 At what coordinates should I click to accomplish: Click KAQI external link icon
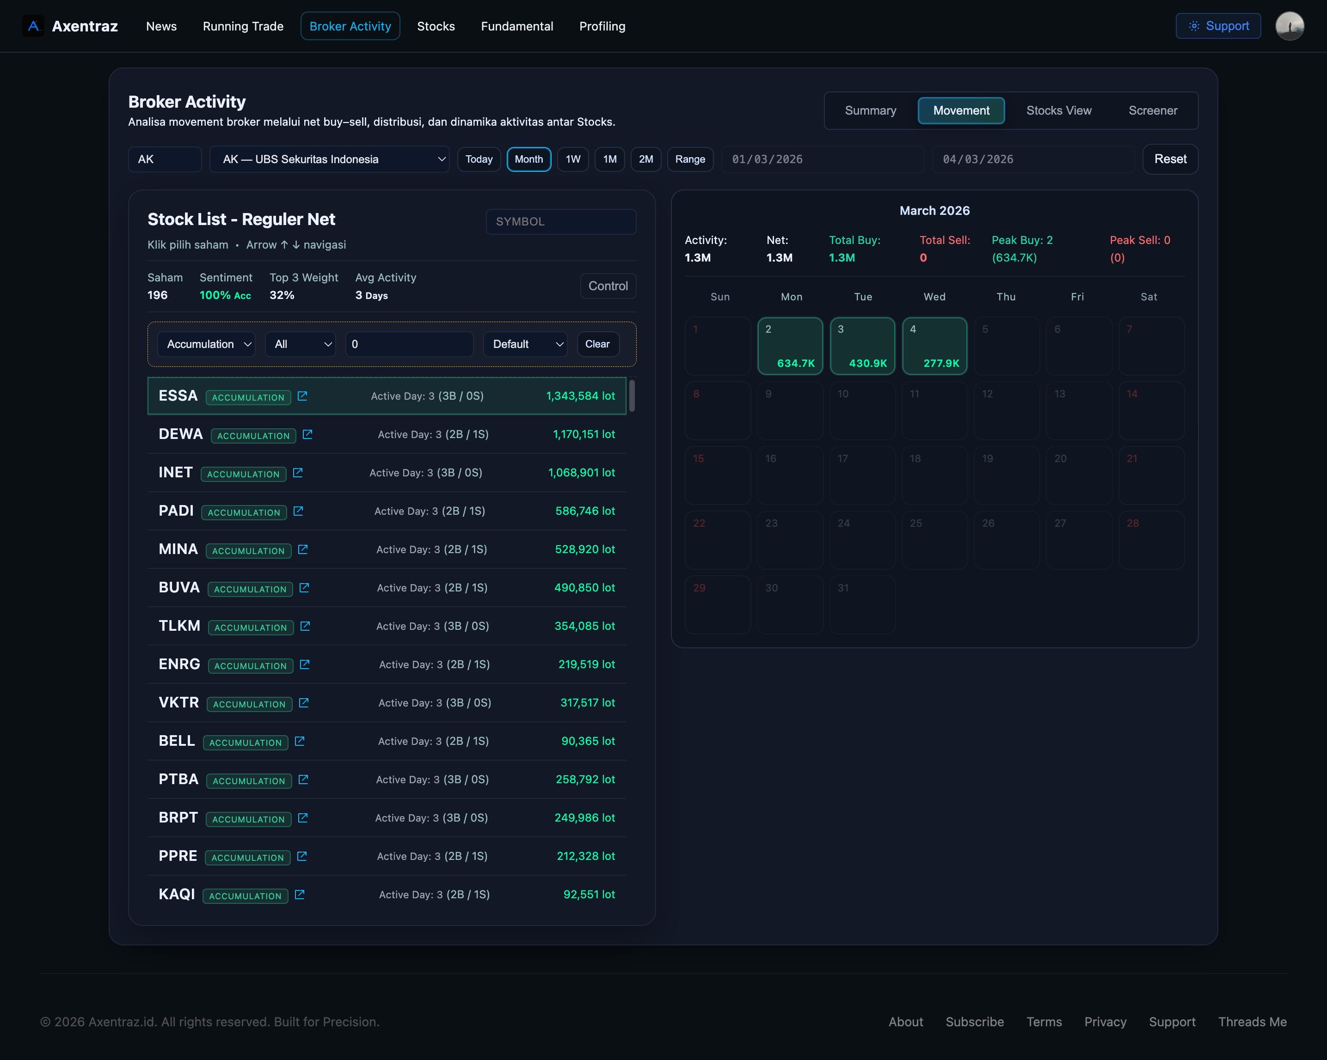click(300, 895)
